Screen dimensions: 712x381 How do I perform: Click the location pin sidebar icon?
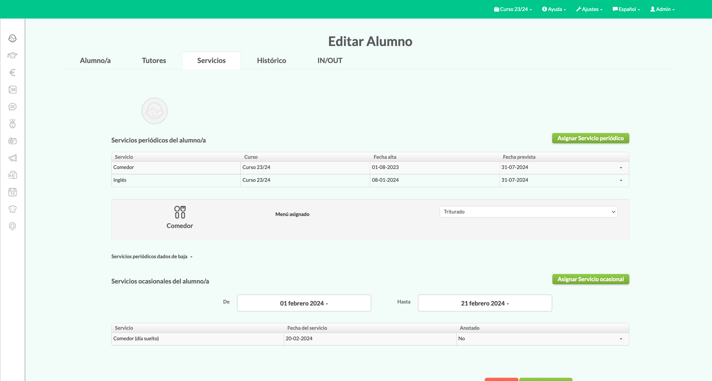click(12, 226)
